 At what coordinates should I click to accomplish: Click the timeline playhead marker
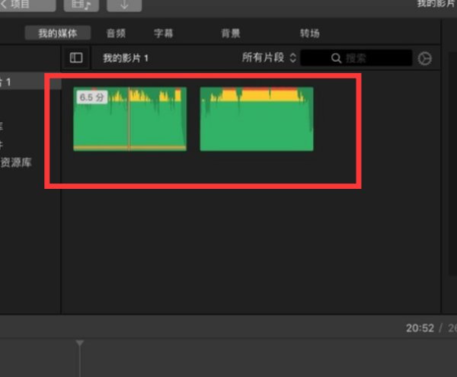(79, 343)
